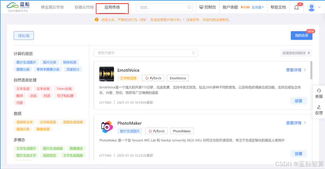Click the user avatar icon
This screenshot has width=325, height=169.
click(311, 7)
